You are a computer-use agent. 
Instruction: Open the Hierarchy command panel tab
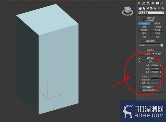point(148,3)
